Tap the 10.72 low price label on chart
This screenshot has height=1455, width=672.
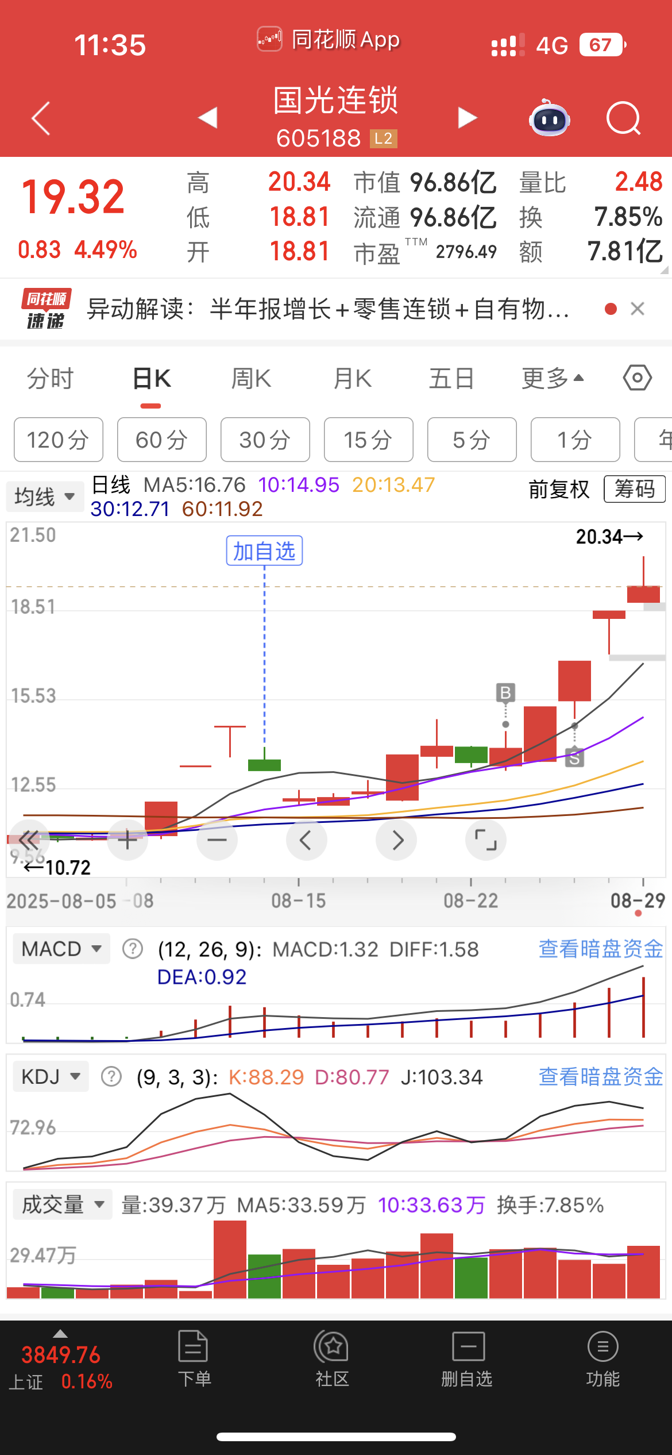point(57,867)
